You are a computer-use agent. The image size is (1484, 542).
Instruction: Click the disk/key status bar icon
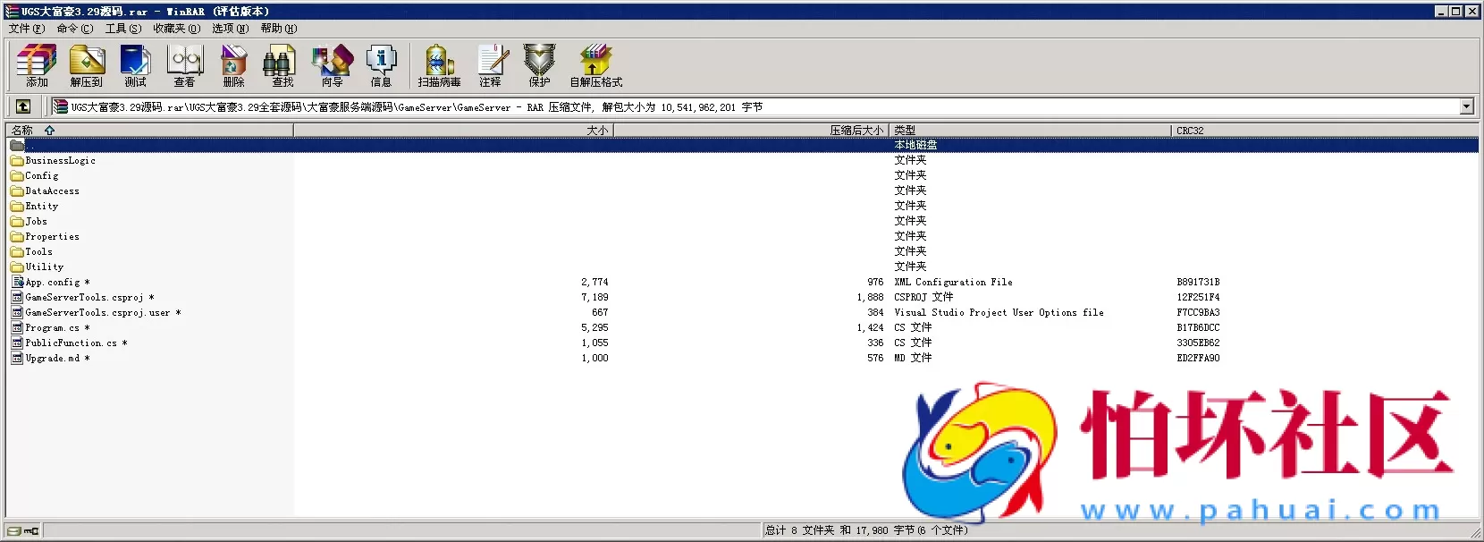point(23,530)
